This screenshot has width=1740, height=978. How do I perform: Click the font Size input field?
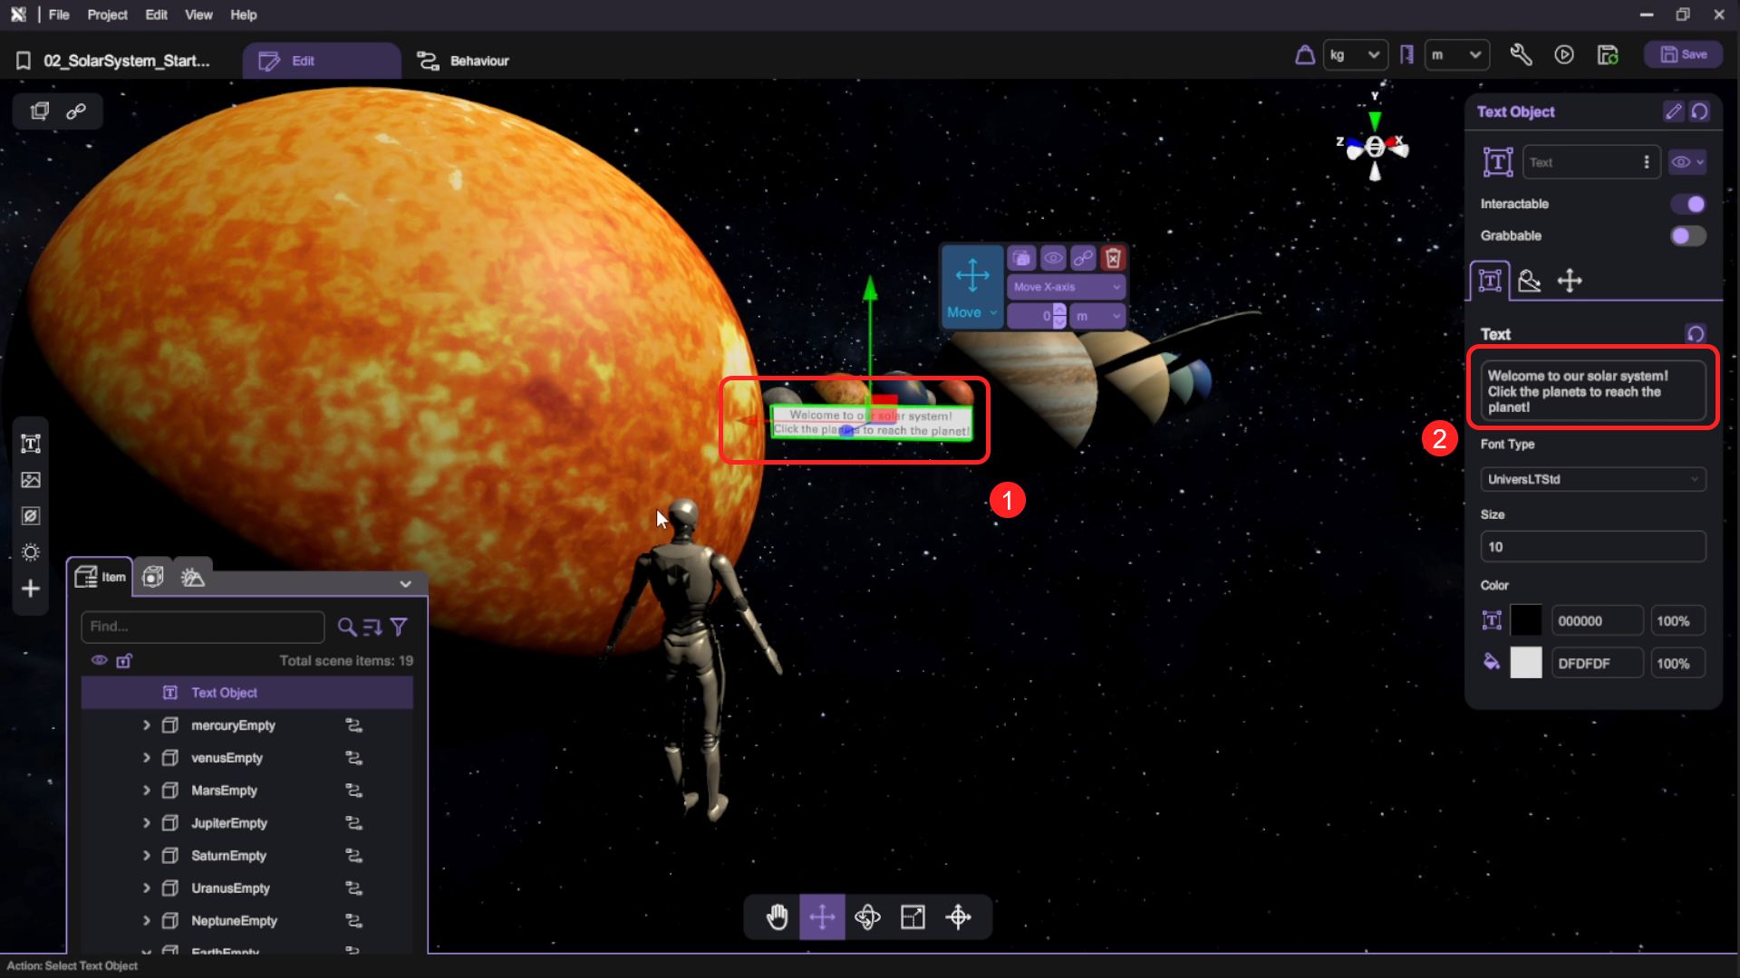tap(1592, 547)
